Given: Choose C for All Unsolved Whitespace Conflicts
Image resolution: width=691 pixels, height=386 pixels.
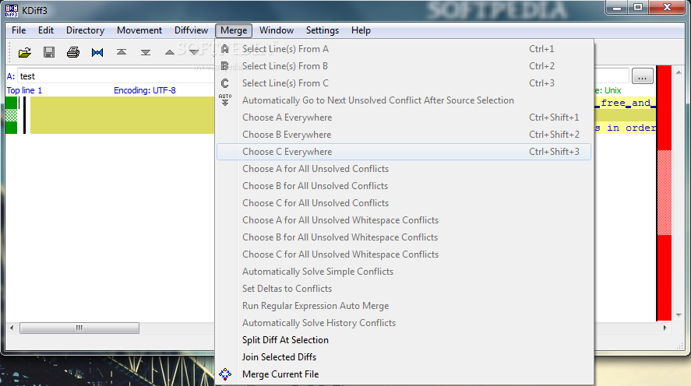Looking at the screenshot, I should click(x=404, y=254).
